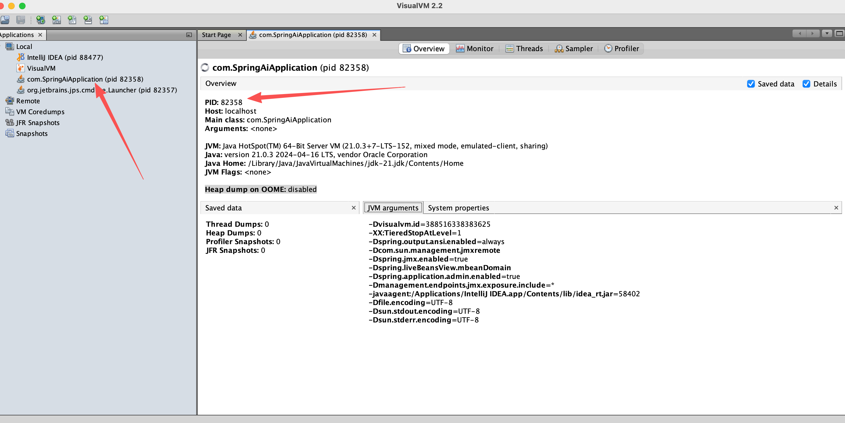This screenshot has height=423, width=845.
Task: Click the Add JFR Snapshot toolbar icon
Action: pos(88,20)
